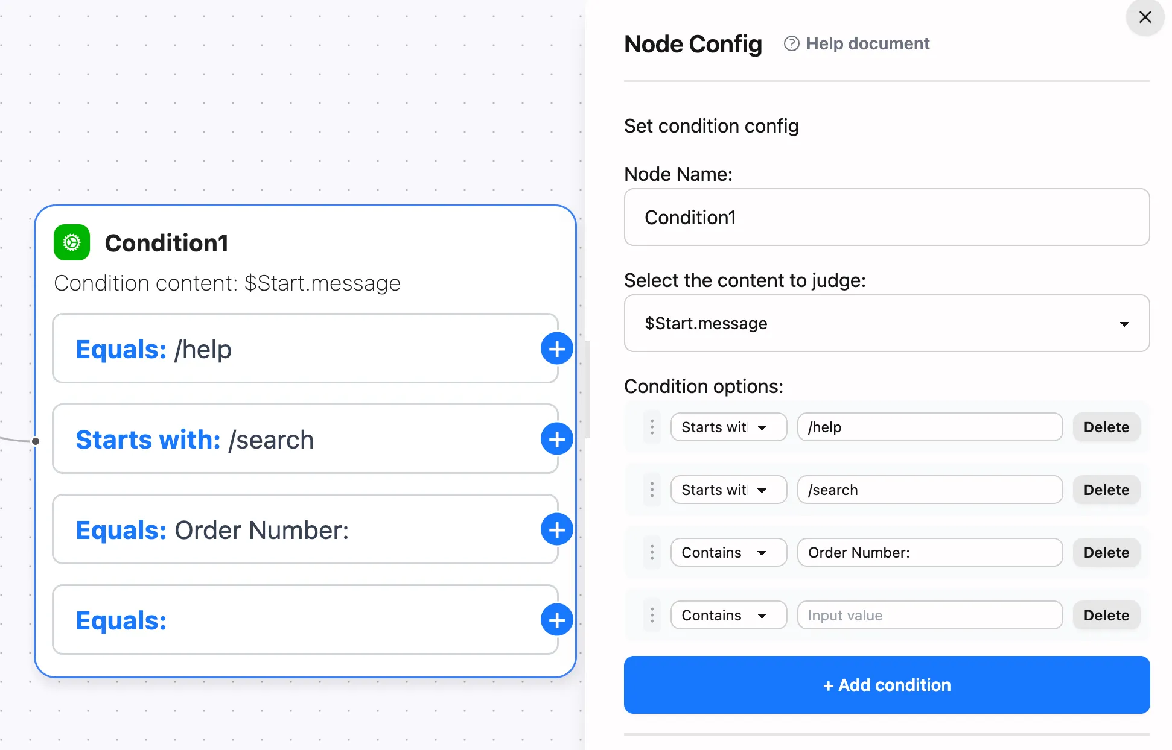Click the Help document link
This screenshot has width=1172, height=750.
point(858,43)
